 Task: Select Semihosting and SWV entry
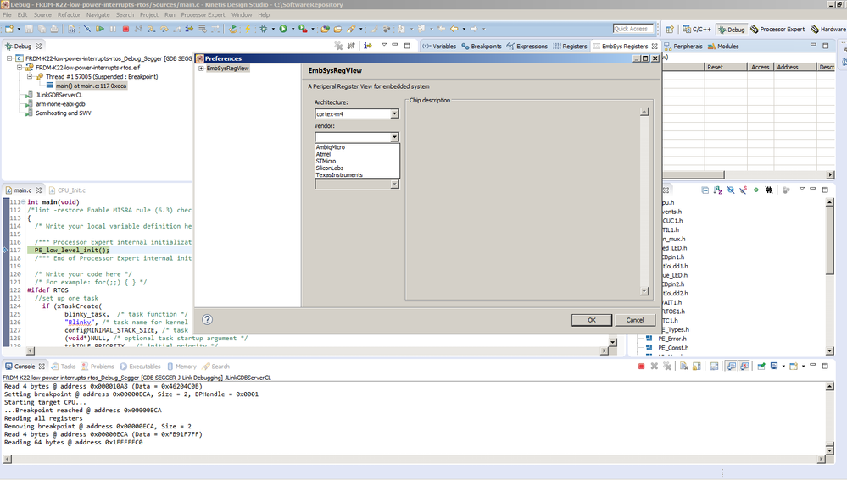point(64,113)
